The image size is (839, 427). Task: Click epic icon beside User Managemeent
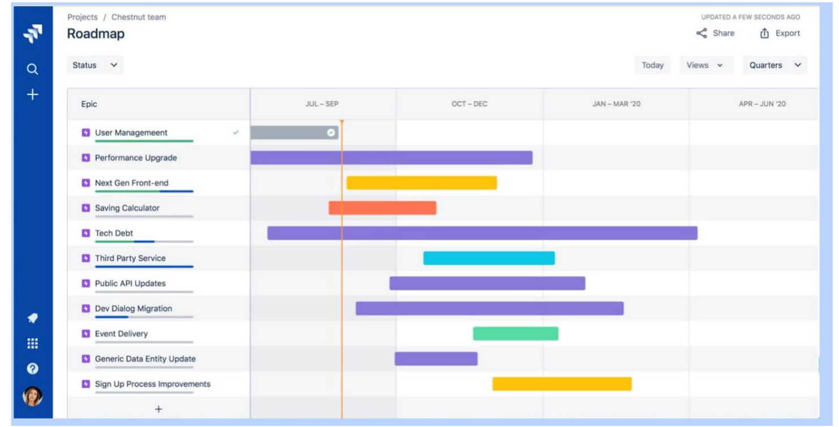(86, 133)
